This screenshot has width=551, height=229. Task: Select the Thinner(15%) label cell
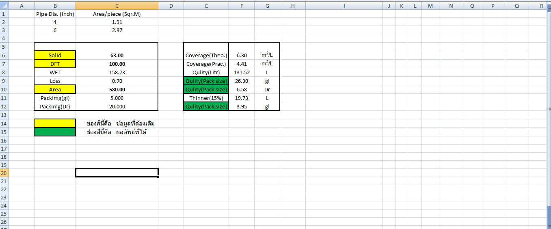(x=206, y=98)
